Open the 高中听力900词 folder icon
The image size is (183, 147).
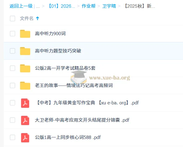pyautogui.click(x=25, y=34)
